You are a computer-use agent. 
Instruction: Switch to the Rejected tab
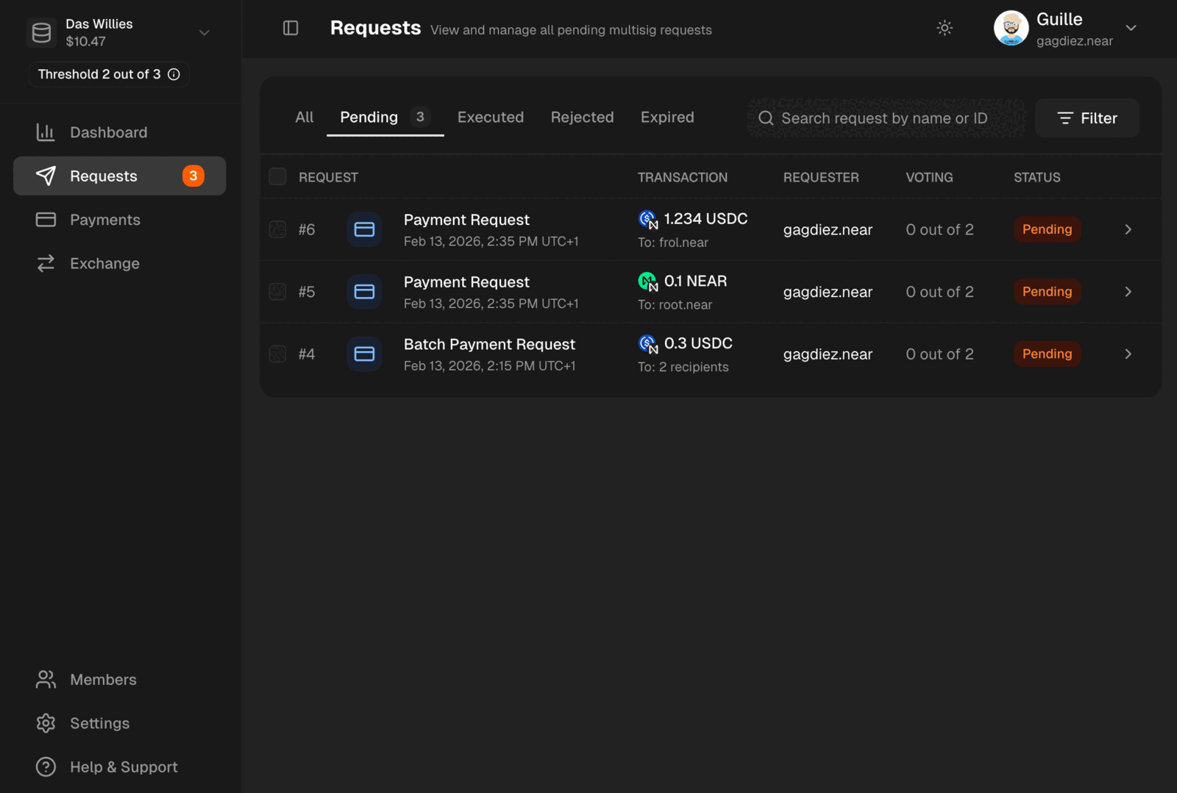582,117
